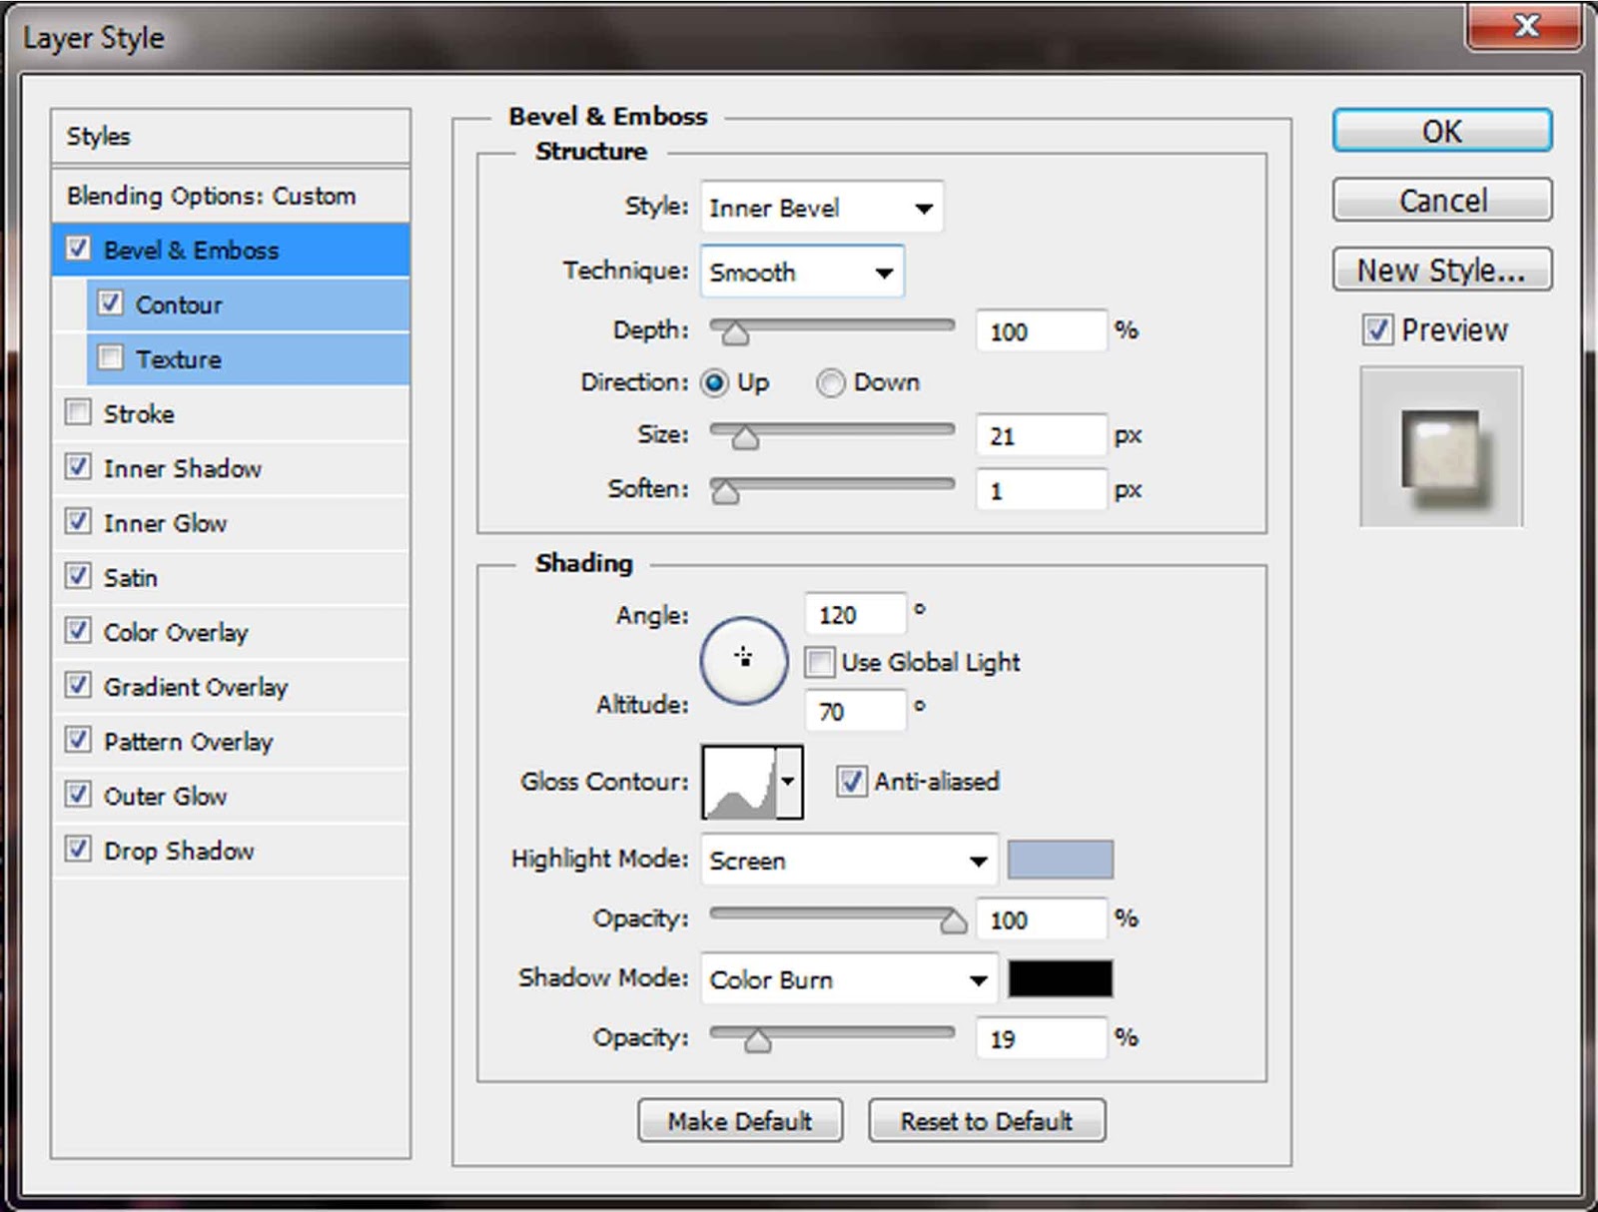Open the Styles panel entry

coord(231,137)
